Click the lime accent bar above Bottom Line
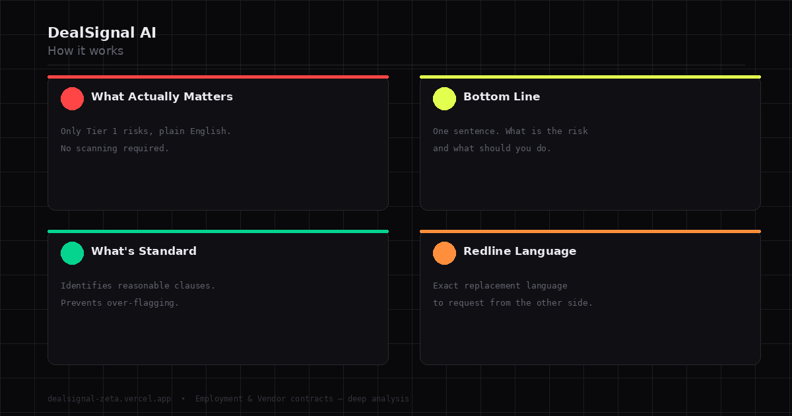Screen dimensions: 792x416 tap(590, 77)
